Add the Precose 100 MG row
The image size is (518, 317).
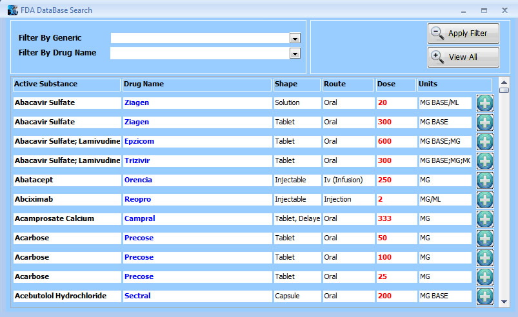(x=484, y=257)
